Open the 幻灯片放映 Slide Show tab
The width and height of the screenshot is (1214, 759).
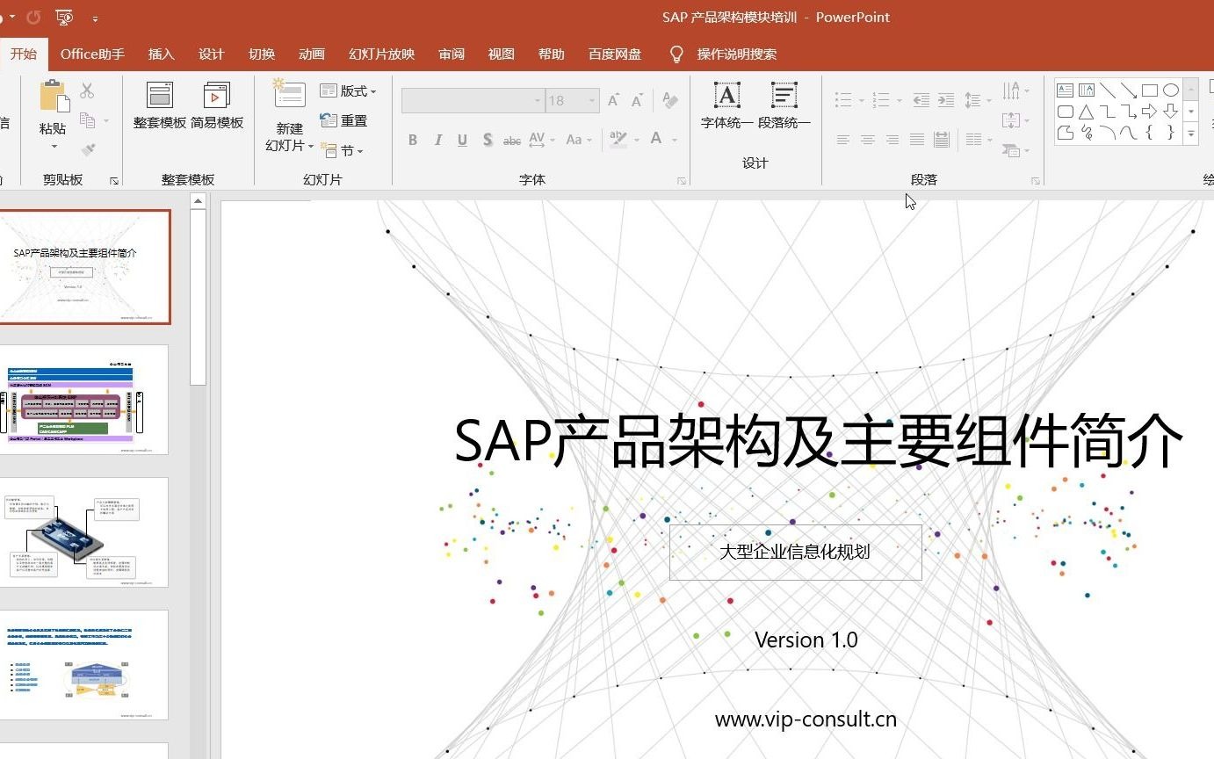tap(382, 54)
